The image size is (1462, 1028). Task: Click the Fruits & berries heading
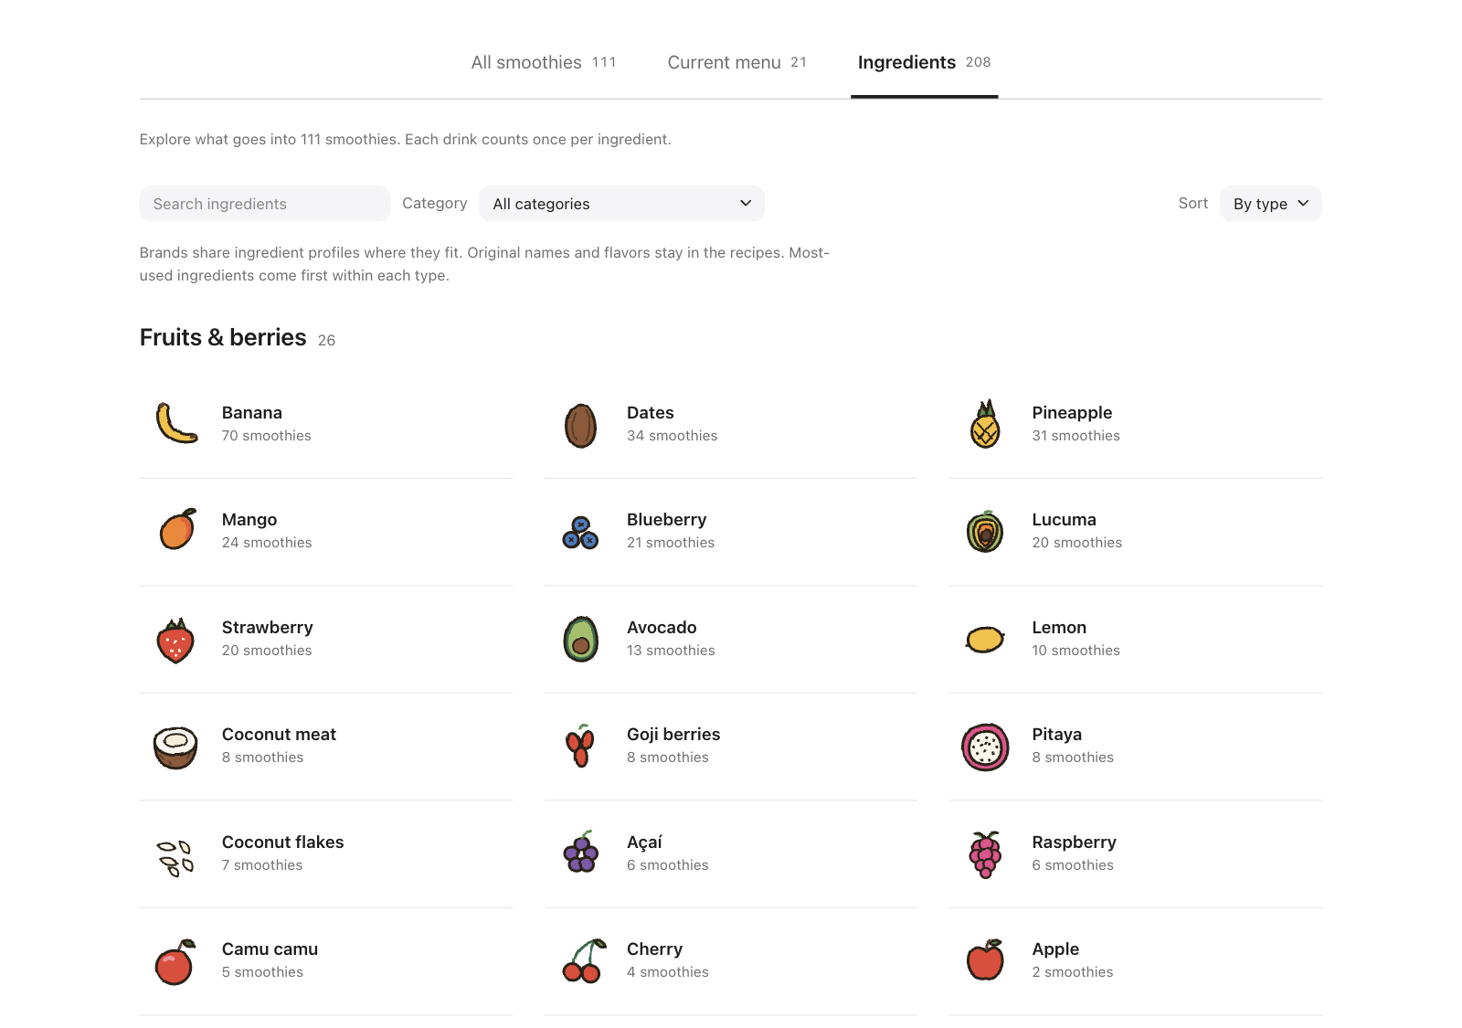(223, 338)
